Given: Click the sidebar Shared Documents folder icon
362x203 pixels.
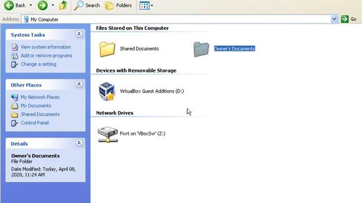Looking at the screenshot, I should (15, 114).
